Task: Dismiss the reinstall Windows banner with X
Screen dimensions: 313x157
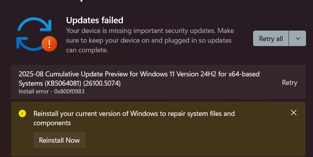Action: pyautogui.click(x=294, y=113)
